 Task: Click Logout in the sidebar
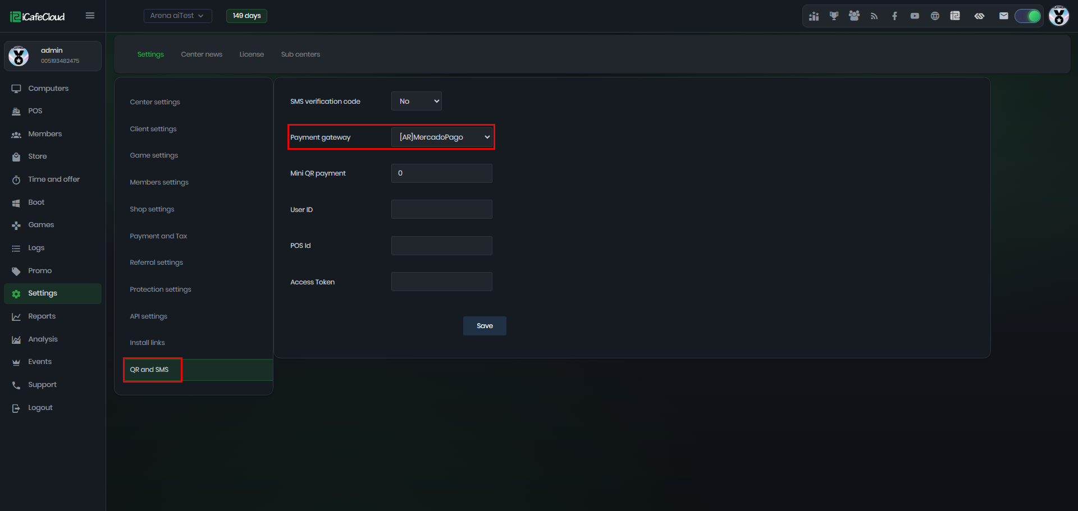53,408
